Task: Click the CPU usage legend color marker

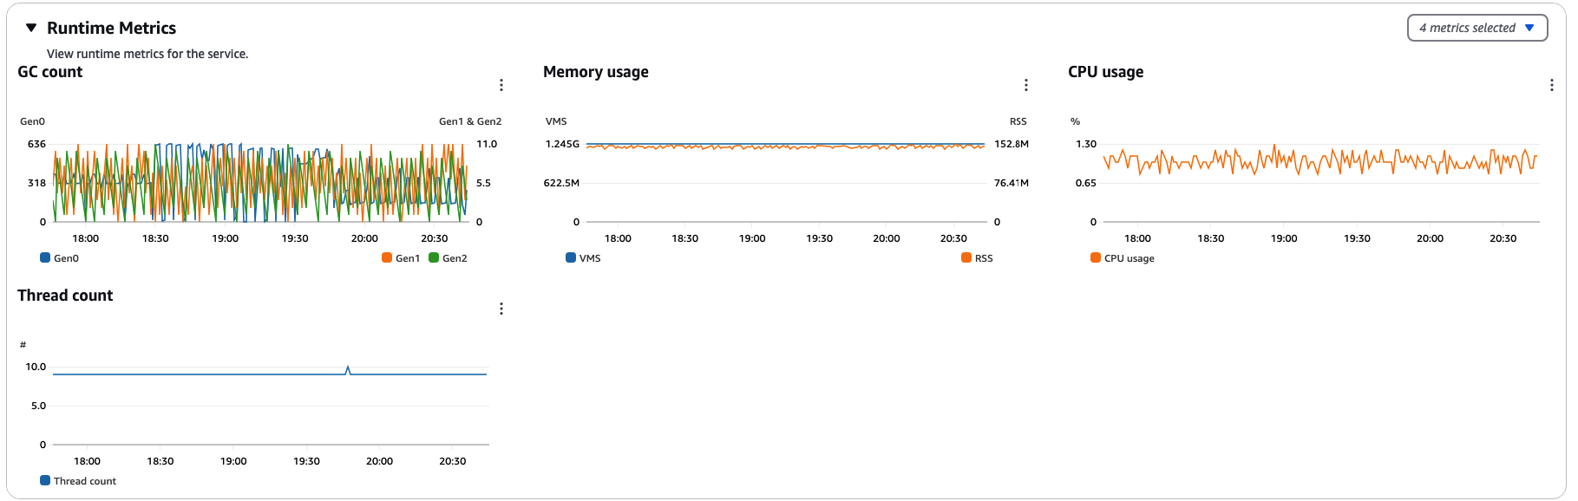Action: (x=1095, y=257)
